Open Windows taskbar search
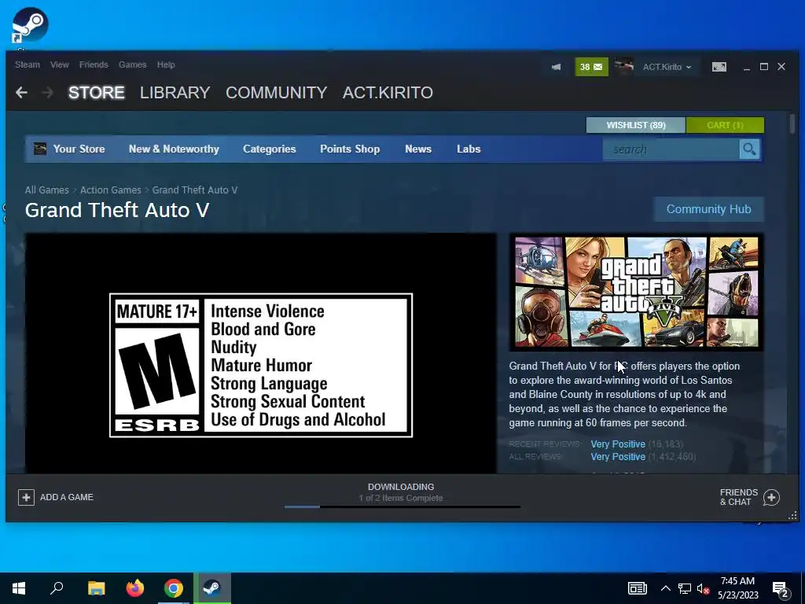Image resolution: width=805 pixels, height=604 pixels. coord(57,588)
